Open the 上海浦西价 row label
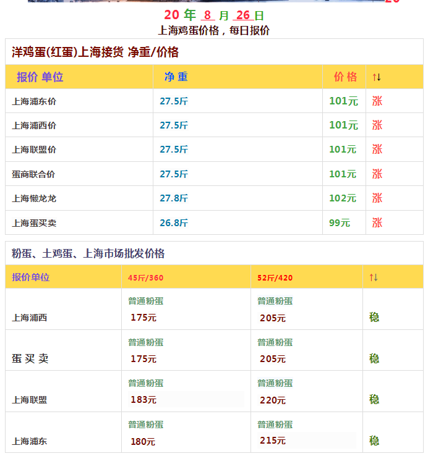This screenshot has height=456, width=428. (x=34, y=125)
